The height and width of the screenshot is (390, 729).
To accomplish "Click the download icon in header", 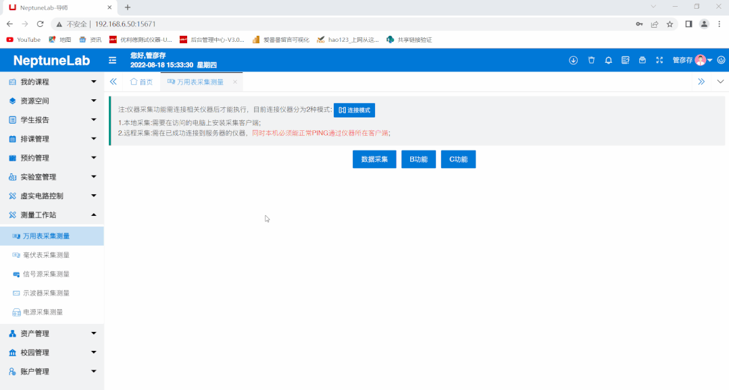I will [x=573, y=60].
